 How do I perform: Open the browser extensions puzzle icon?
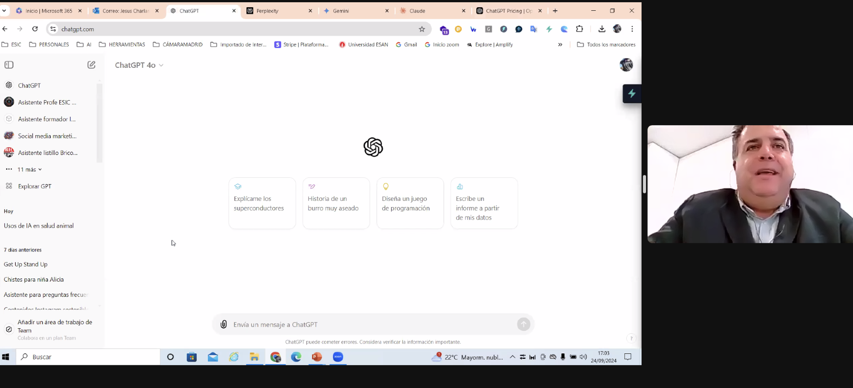click(580, 29)
